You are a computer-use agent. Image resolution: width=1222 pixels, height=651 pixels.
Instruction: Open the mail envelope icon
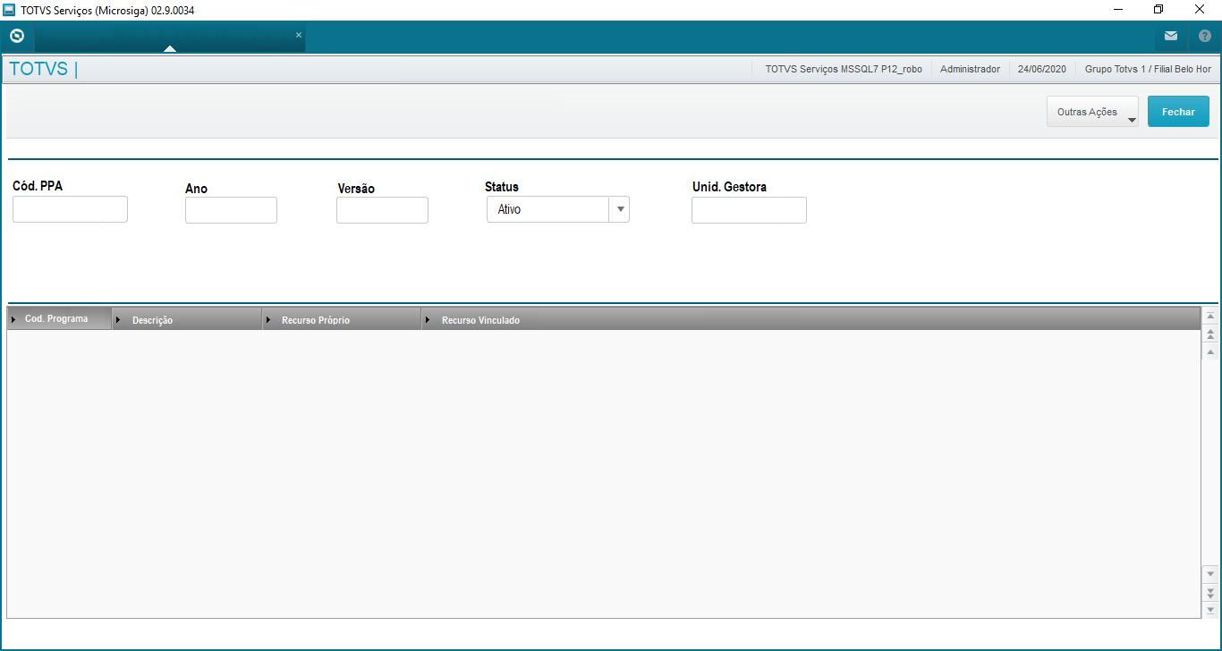click(1170, 37)
